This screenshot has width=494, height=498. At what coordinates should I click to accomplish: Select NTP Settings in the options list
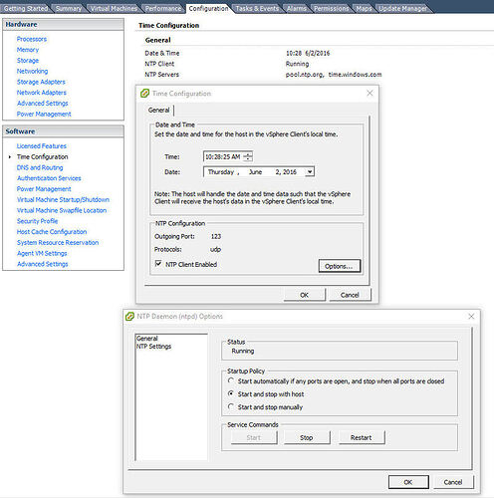tap(153, 347)
